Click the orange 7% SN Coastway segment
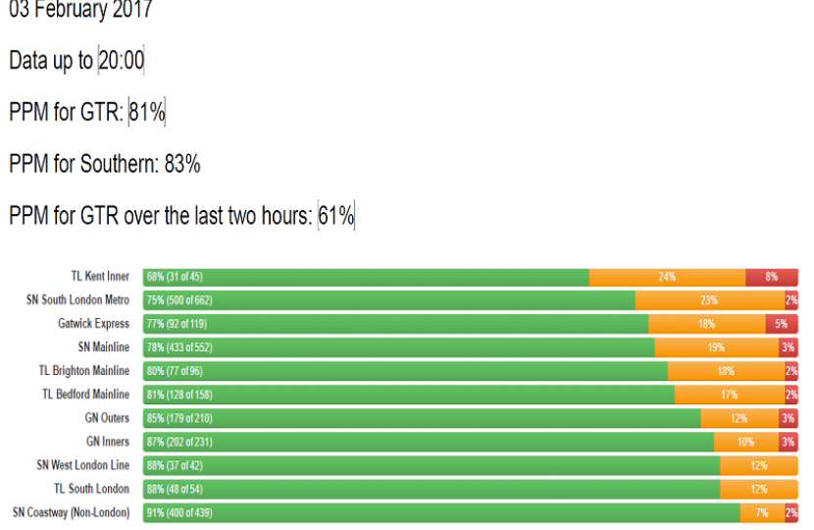 click(762, 512)
